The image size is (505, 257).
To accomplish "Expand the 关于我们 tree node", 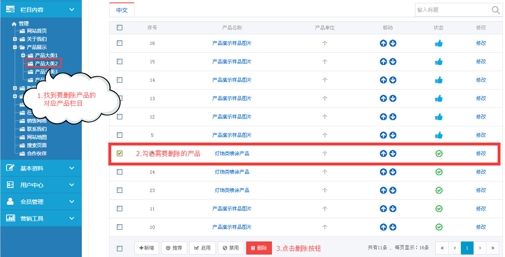I will pyautogui.click(x=15, y=39).
